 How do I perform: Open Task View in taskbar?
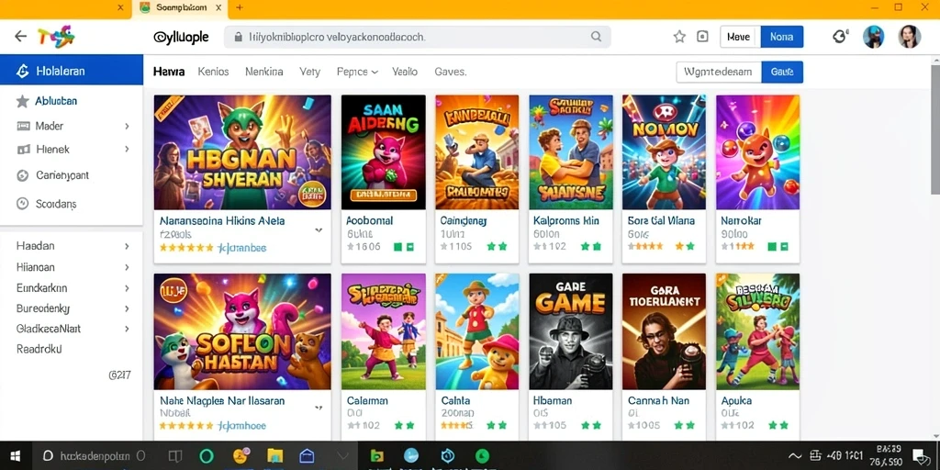(x=175, y=456)
